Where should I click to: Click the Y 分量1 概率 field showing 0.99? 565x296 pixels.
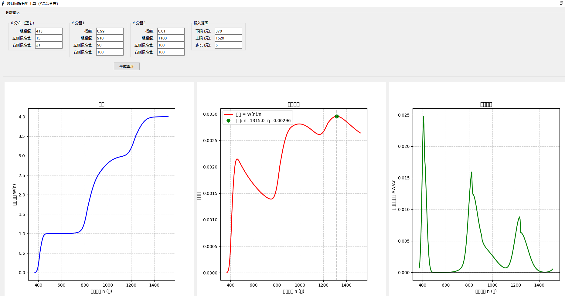click(x=110, y=31)
